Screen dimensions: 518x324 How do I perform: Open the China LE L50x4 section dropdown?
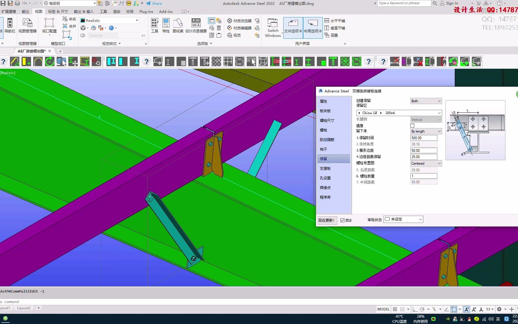pyautogui.click(x=399, y=113)
